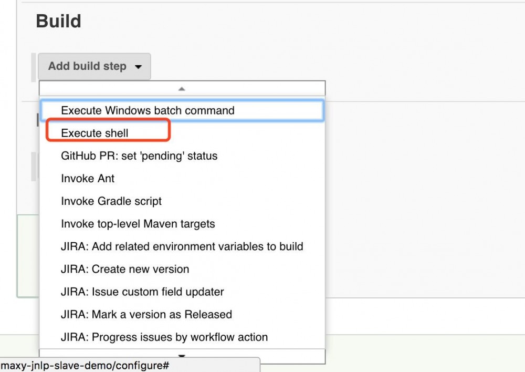Select JIRA: Issue custom field updater
The width and height of the screenshot is (525, 372).
coord(142,291)
